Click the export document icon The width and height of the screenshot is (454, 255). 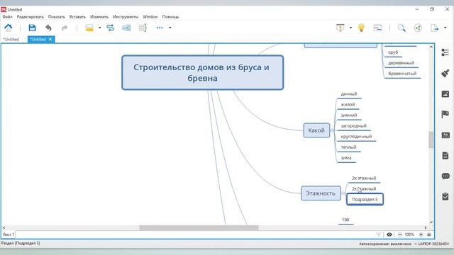point(434,28)
